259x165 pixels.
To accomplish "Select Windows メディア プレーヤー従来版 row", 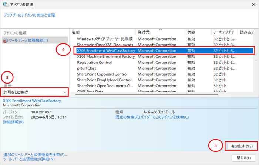I will point(105,39).
